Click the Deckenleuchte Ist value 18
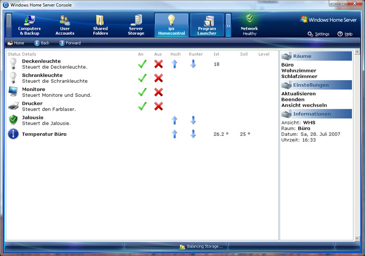 click(216, 64)
